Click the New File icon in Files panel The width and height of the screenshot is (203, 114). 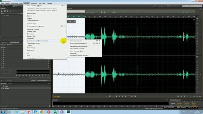[8, 11]
